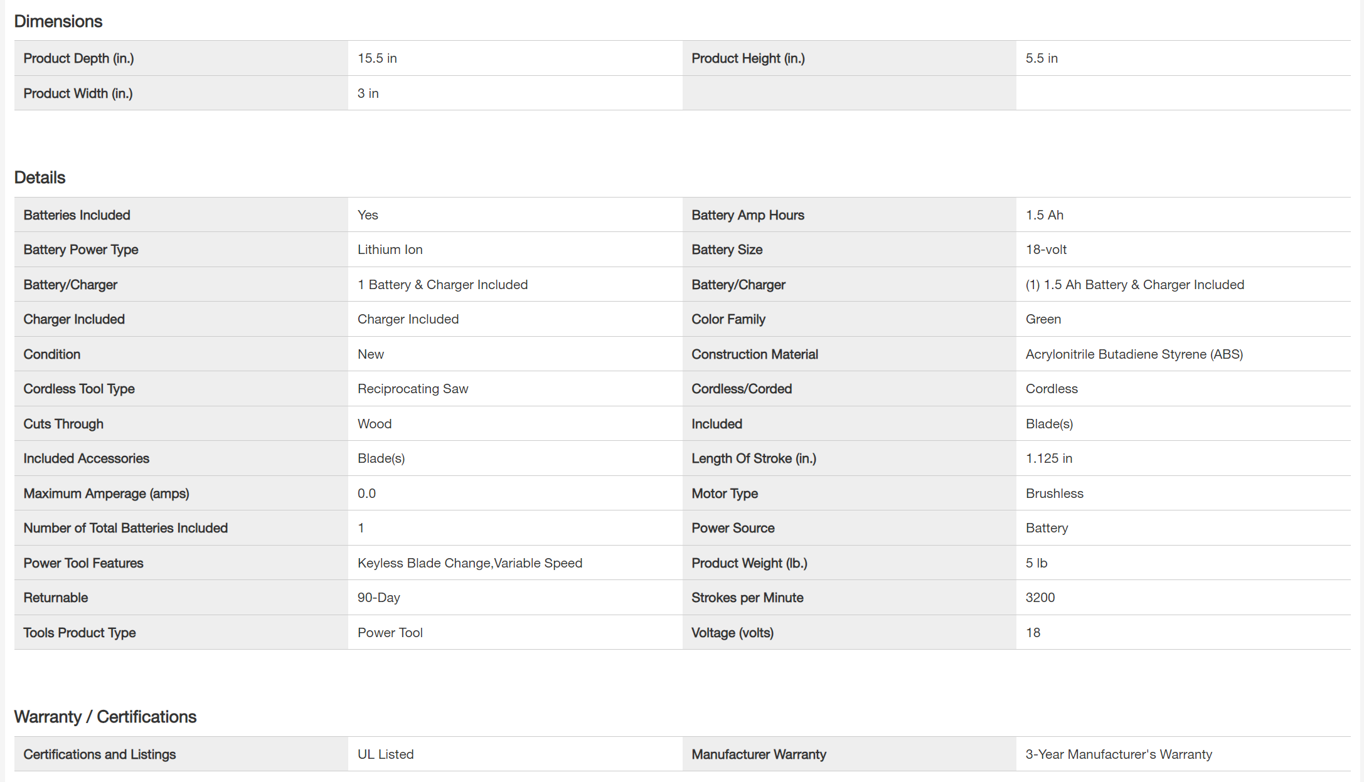This screenshot has width=1364, height=782.
Task: Select the Reciprocating Saw value
Action: [x=412, y=389]
